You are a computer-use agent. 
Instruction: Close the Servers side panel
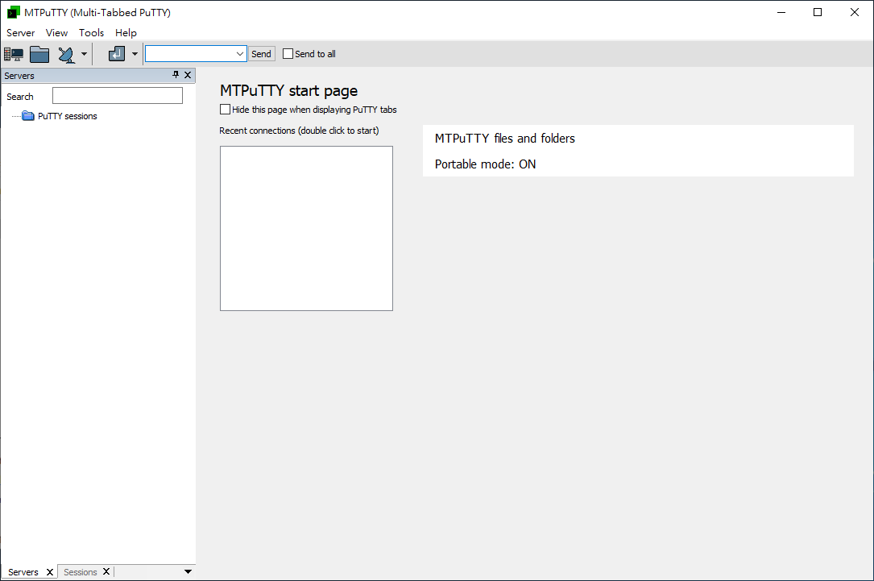pos(188,75)
